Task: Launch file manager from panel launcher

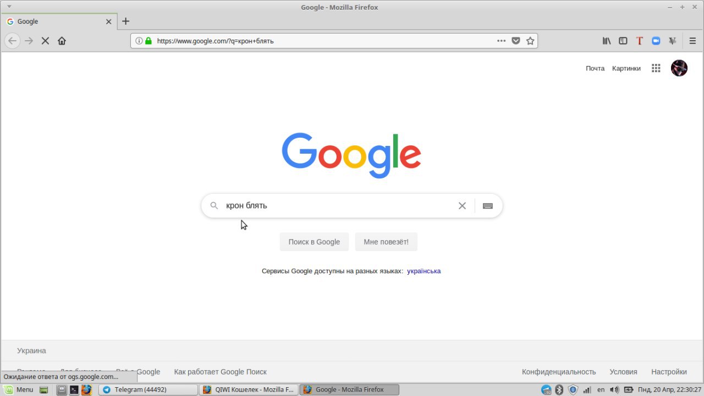Action: coord(62,389)
